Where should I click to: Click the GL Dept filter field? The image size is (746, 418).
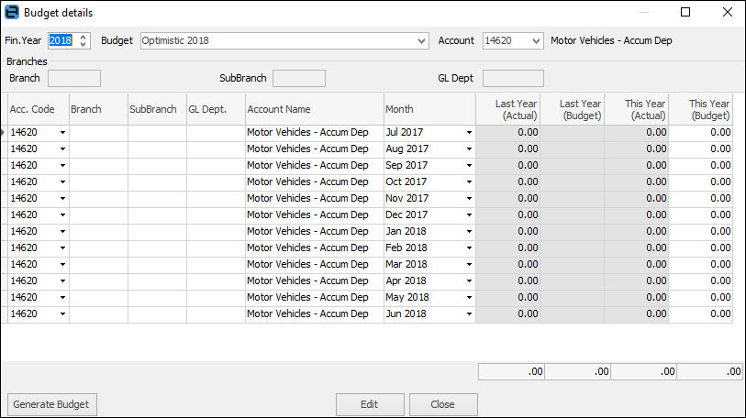[x=512, y=79]
